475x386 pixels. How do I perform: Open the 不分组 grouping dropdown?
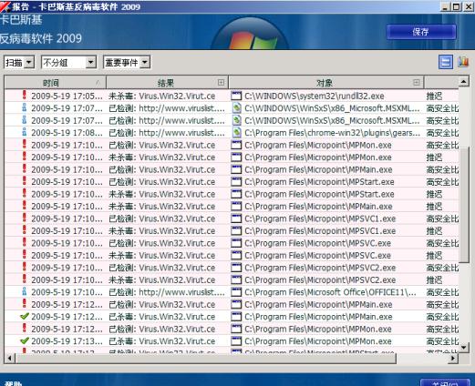click(x=68, y=63)
